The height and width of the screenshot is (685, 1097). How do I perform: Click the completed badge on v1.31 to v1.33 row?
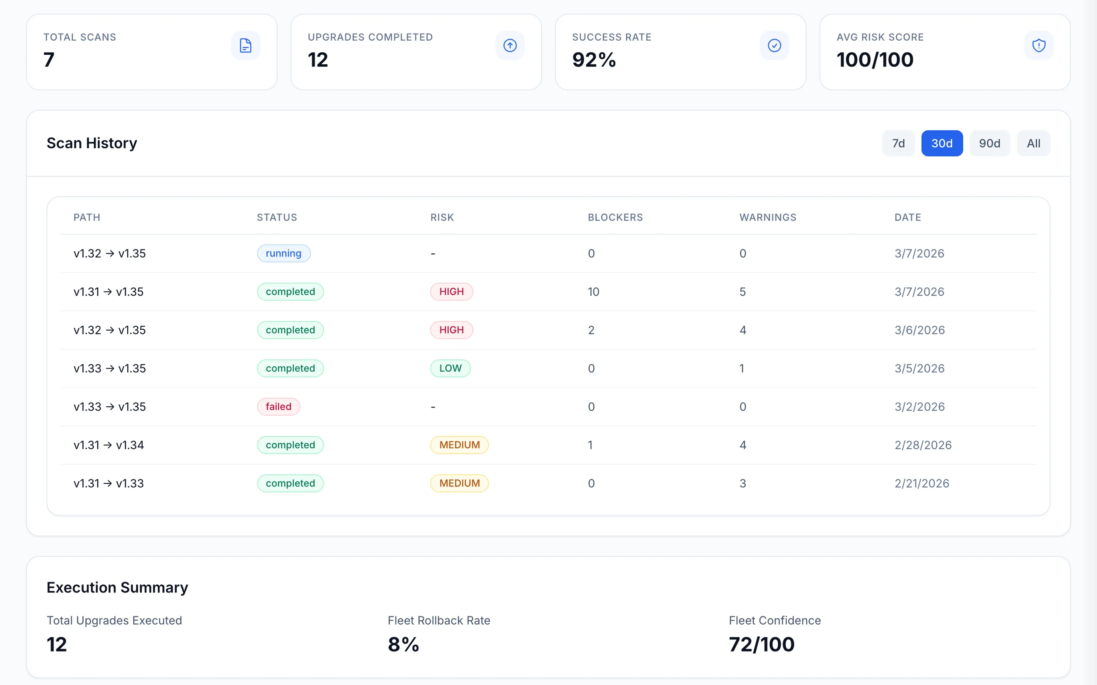(x=291, y=483)
